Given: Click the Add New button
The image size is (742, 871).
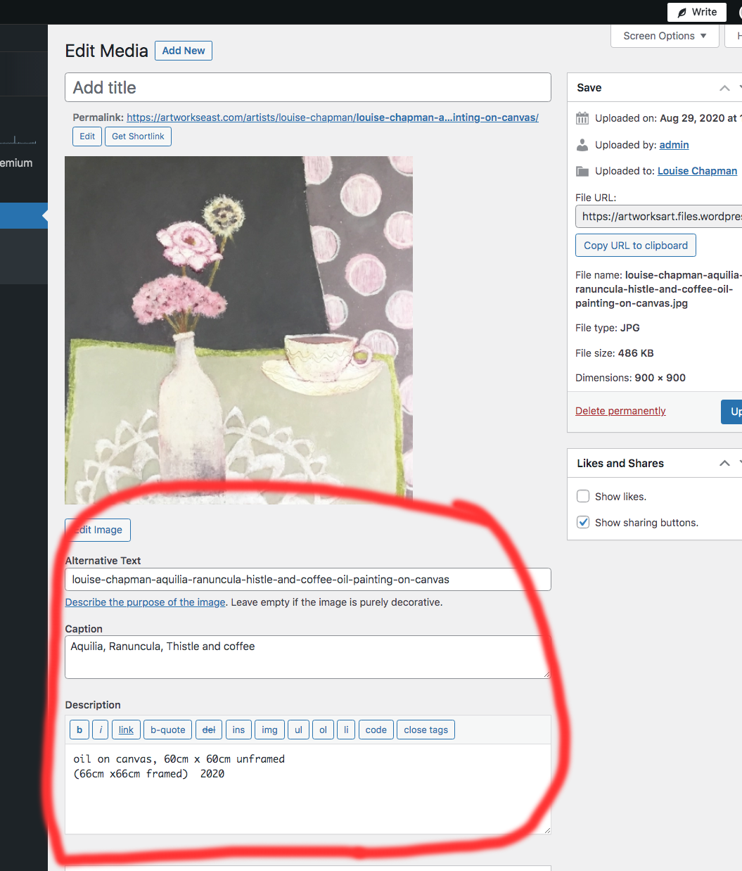Looking at the screenshot, I should [184, 51].
